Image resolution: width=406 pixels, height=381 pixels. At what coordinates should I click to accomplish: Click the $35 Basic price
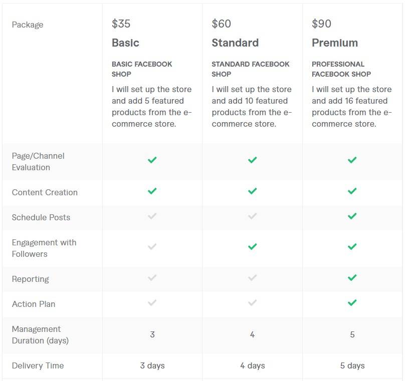point(121,24)
